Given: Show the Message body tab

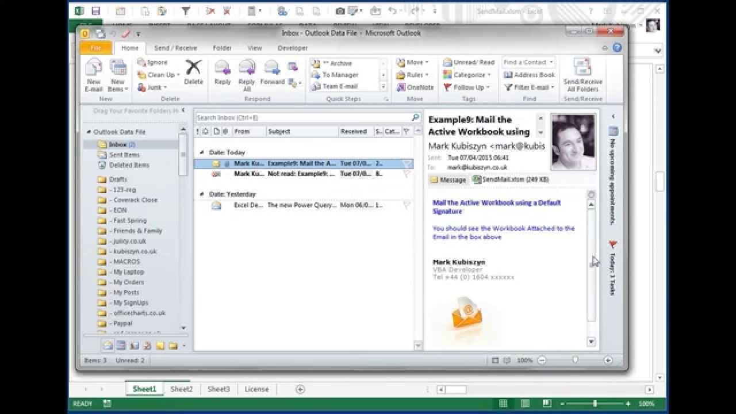Looking at the screenshot, I should [x=447, y=179].
